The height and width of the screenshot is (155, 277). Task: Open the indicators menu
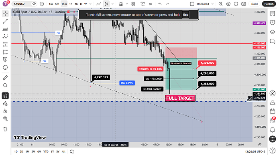click(x=121, y=4)
